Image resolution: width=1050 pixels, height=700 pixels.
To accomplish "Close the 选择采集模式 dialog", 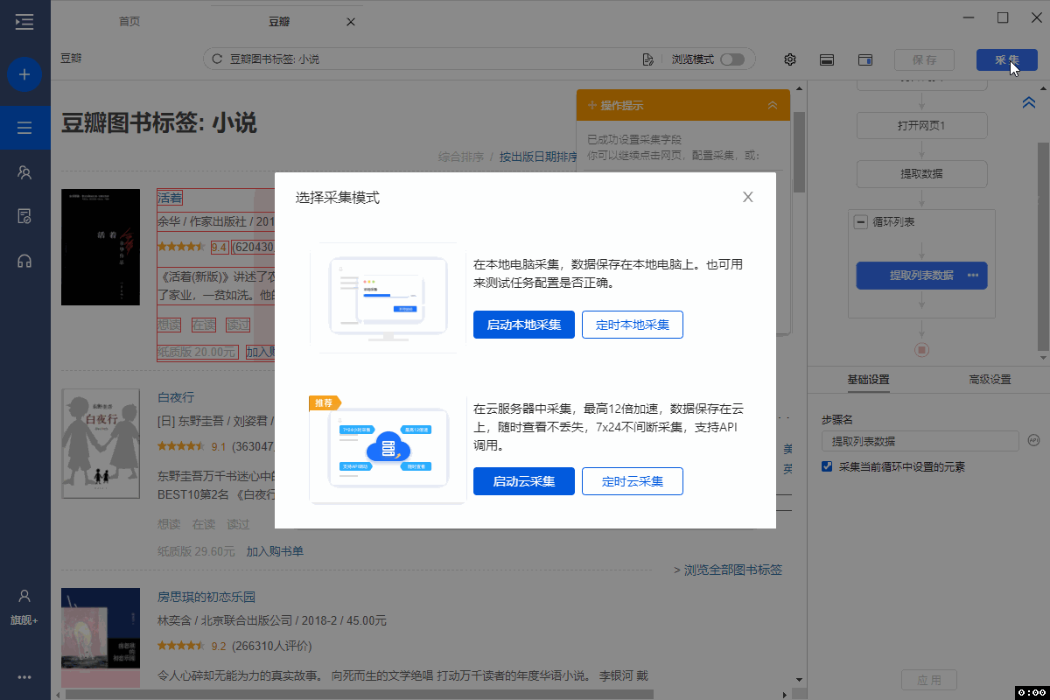I will pos(748,197).
